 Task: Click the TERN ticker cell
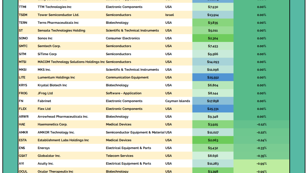(23, 23)
